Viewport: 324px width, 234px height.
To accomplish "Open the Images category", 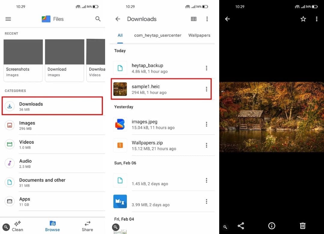I will pos(27,125).
